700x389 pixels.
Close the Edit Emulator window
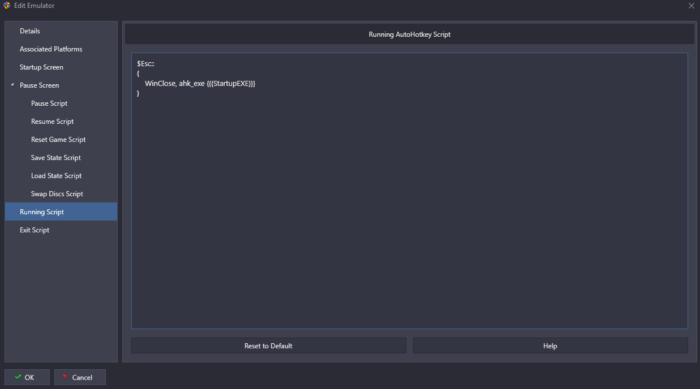(691, 6)
